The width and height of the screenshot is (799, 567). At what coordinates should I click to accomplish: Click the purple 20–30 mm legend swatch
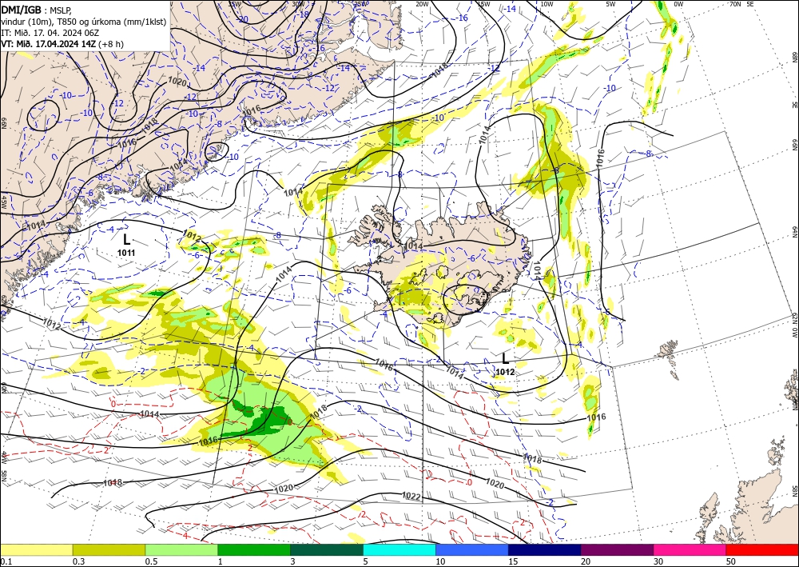pyautogui.click(x=617, y=549)
